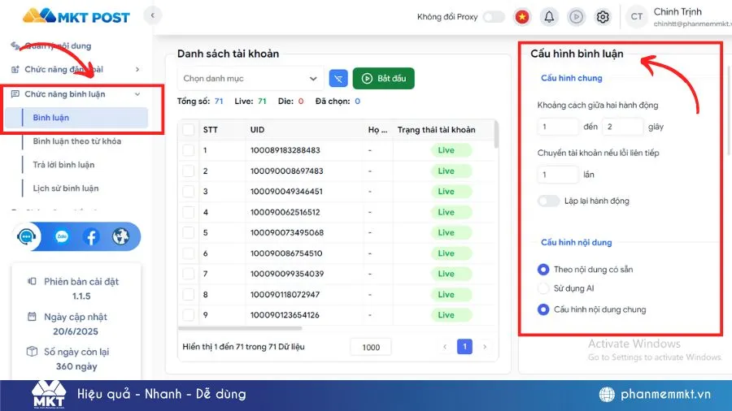Click the Chức năng bình luận comment icon
This screenshot has width=732, height=411.
point(15,94)
